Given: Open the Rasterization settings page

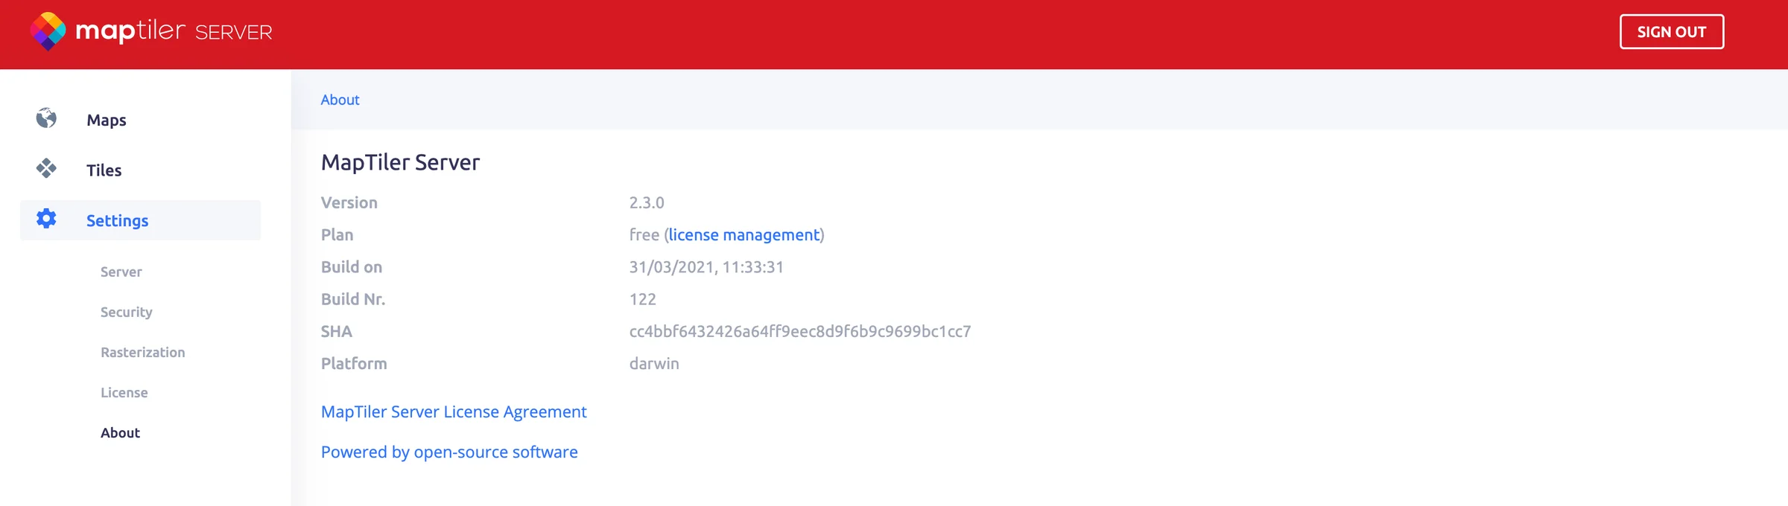Looking at the screenshot, I should 142,352.
